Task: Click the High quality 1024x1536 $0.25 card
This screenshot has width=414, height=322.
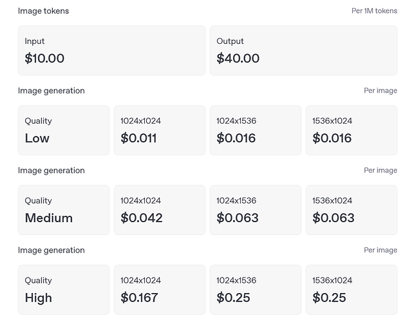Action: pyautogui.click(x=256, y=290)
